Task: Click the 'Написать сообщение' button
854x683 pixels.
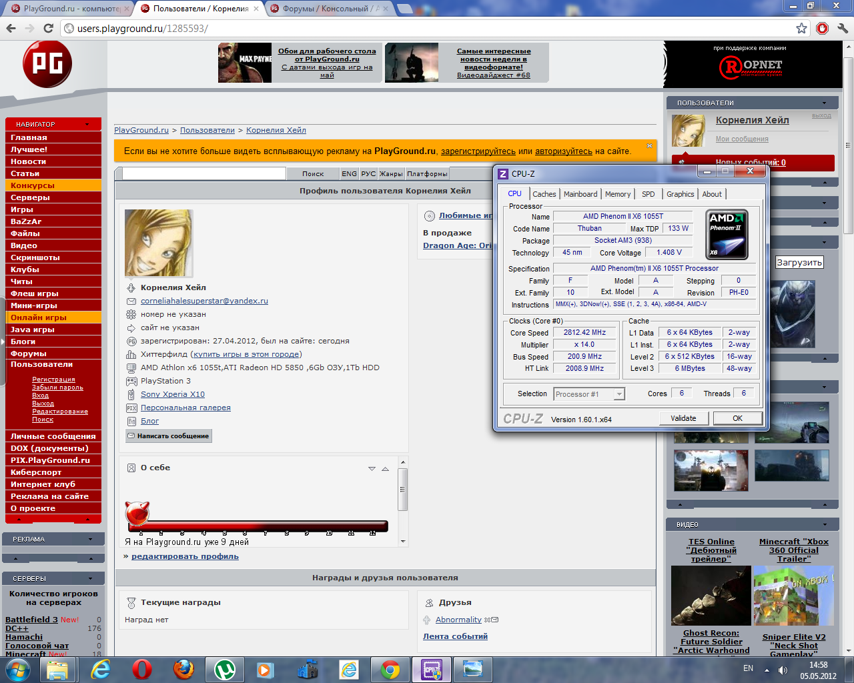Action: pos(169,436)
